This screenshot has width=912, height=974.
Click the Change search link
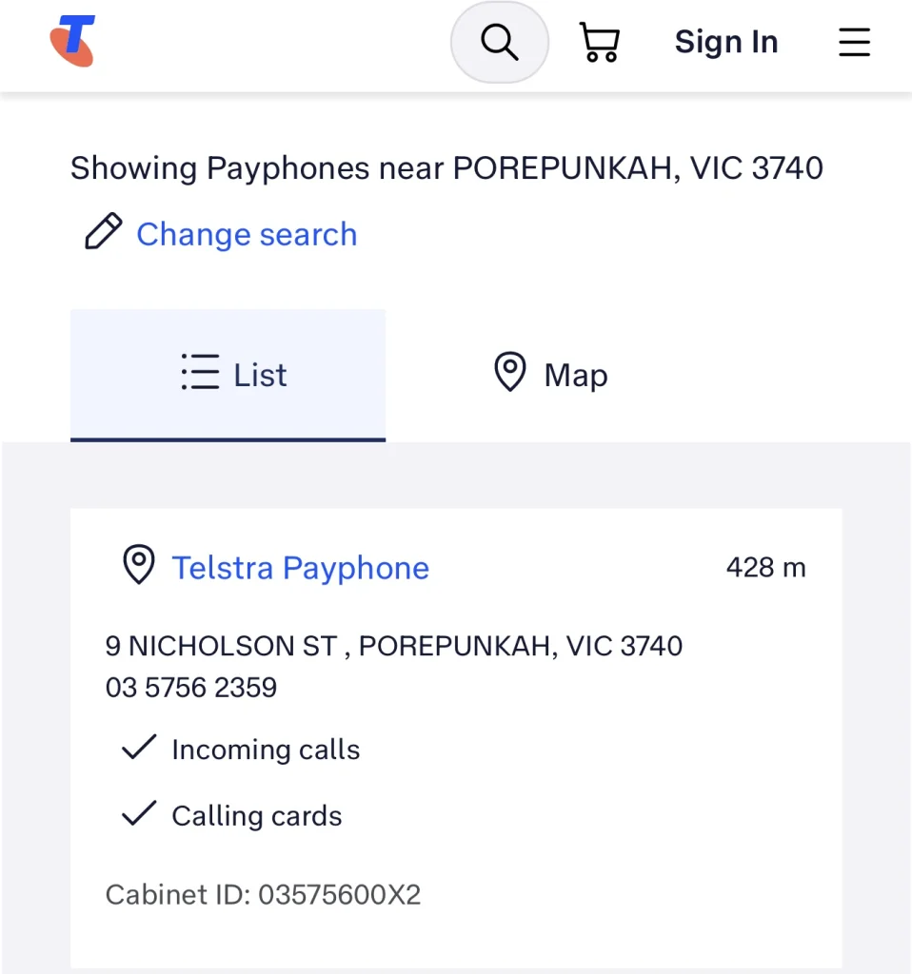click(247, 234)
